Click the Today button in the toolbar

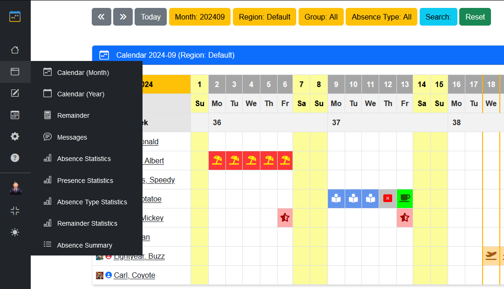(150, 17)
